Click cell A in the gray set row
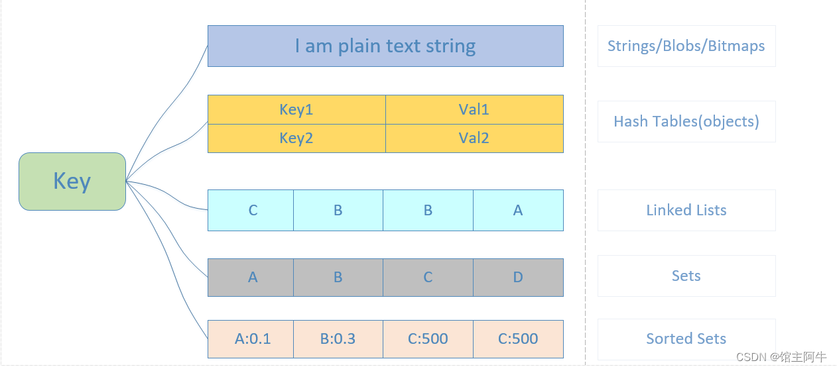Image resolution: width=837 pixels, height=369 pixels. [x=253, y=277]
